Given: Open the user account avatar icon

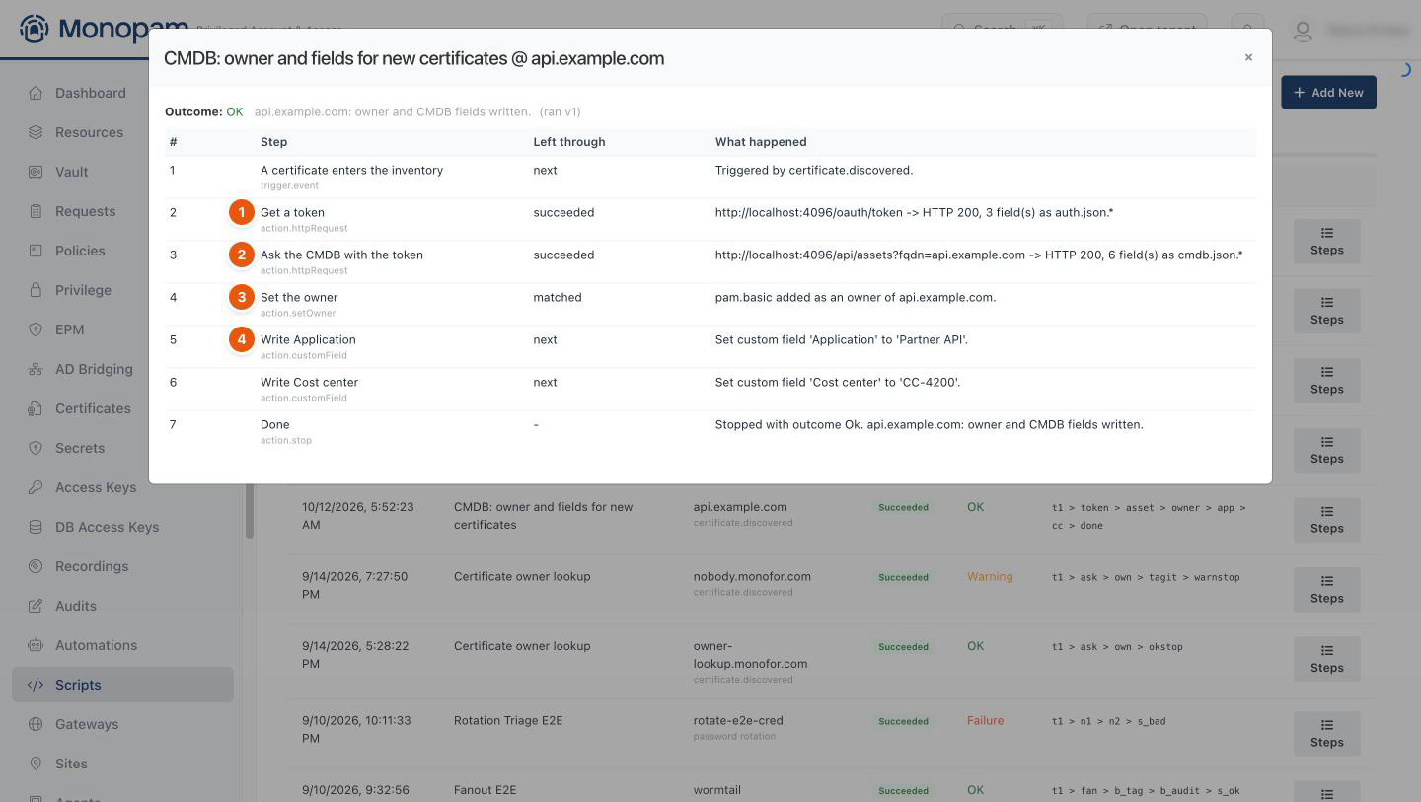Looking at the screenshot, I should pos(1303,32).
